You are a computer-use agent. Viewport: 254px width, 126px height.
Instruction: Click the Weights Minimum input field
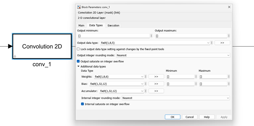pyautogui.click(x=180, y=77)
